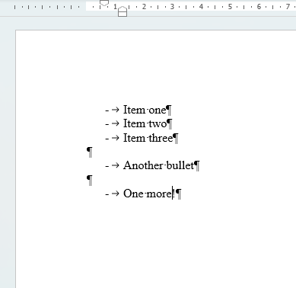296x288 pixels.
Task: Click the text 'Item two'
Action: tap(145, 123)
